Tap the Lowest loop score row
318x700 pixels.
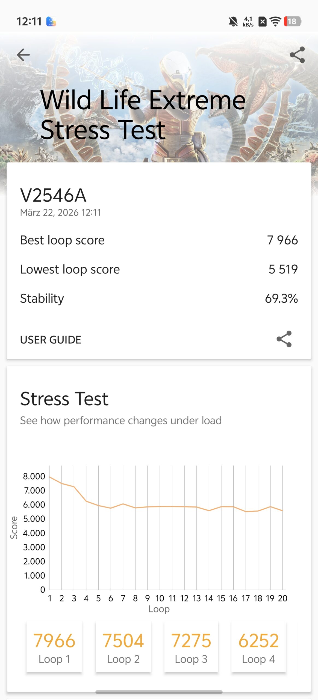(159, 269)
